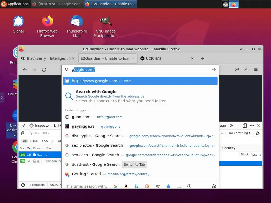Viewport: 271px width, 203px height.
Task: Select the favicon.ico network request row
Action: pyautogui.click(x=40, y=161)
